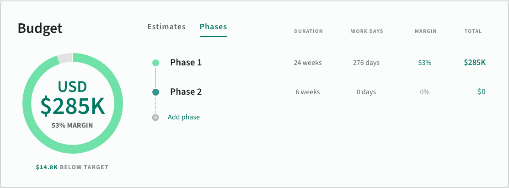The image size is (509, 188).
Task: Click the Phase 2 $0 total
Action: (481, 92)
